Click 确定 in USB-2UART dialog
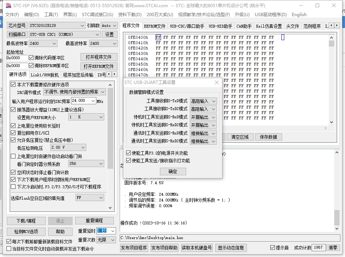Image resolution: width=345 pixels, height=257 pixels. [x=173, y=171]
